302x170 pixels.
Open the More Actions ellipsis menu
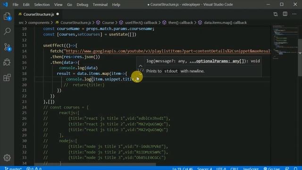[294, 14]
